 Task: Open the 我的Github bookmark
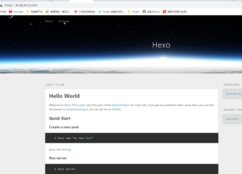[x=151, y=12]
